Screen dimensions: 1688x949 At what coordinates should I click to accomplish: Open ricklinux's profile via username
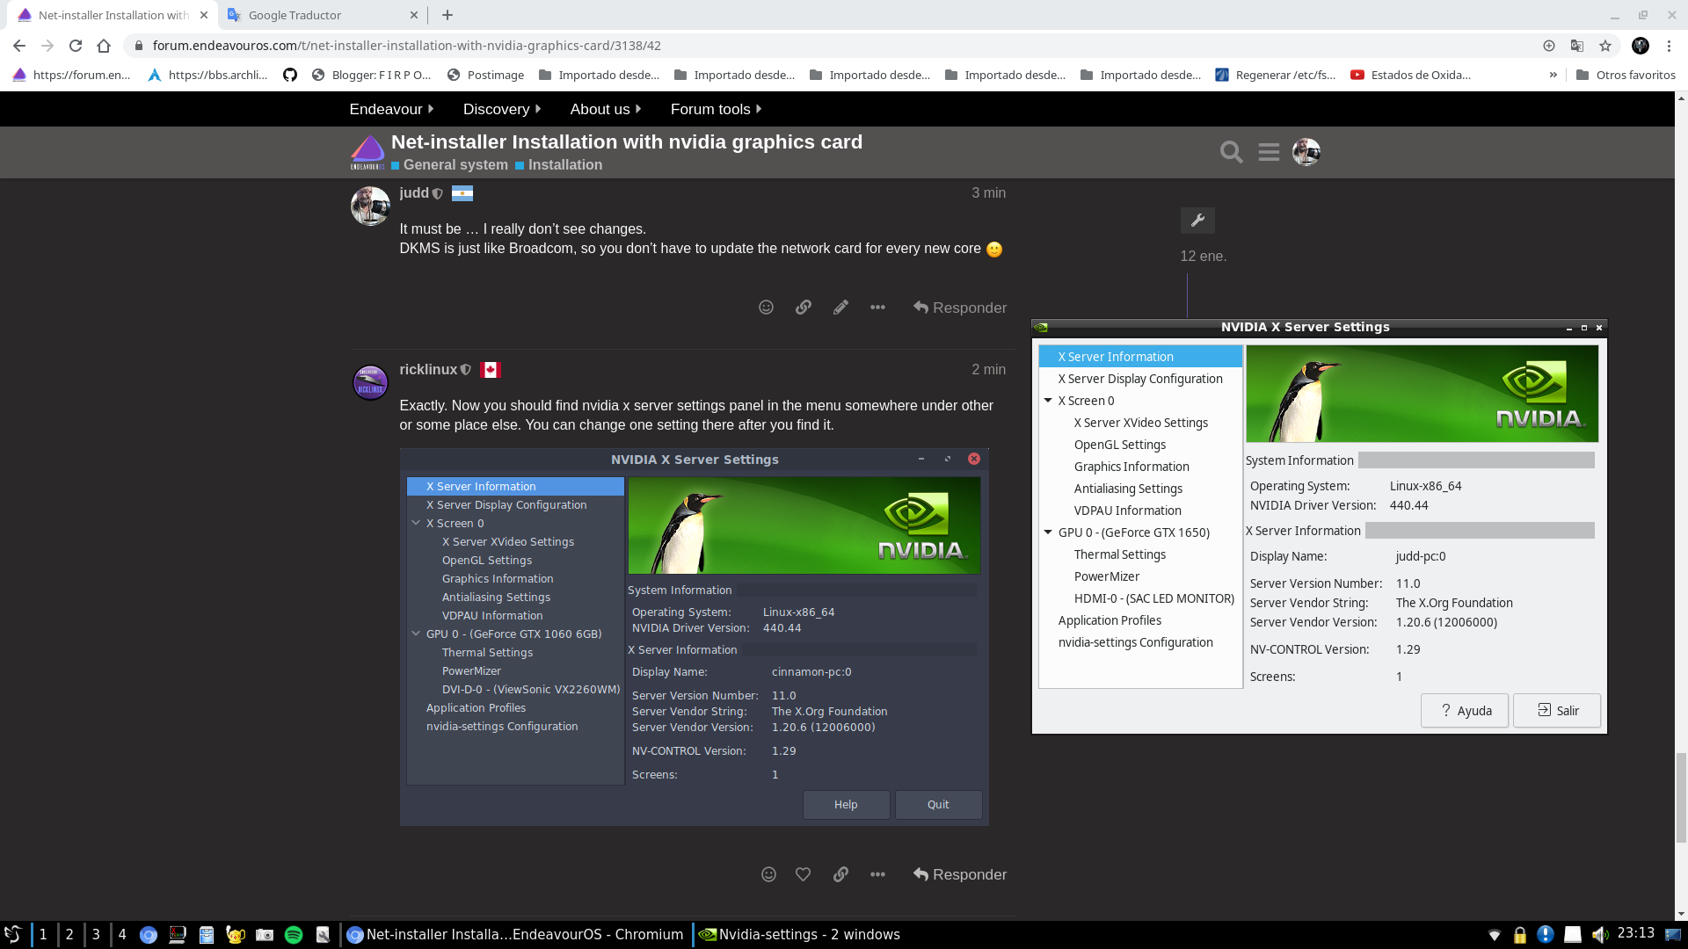pos(428,370)
